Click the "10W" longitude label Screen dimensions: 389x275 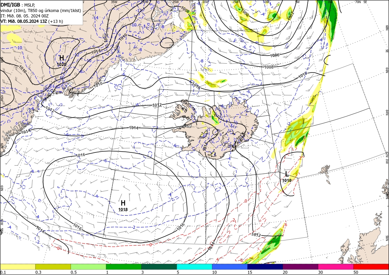(266, 2)
